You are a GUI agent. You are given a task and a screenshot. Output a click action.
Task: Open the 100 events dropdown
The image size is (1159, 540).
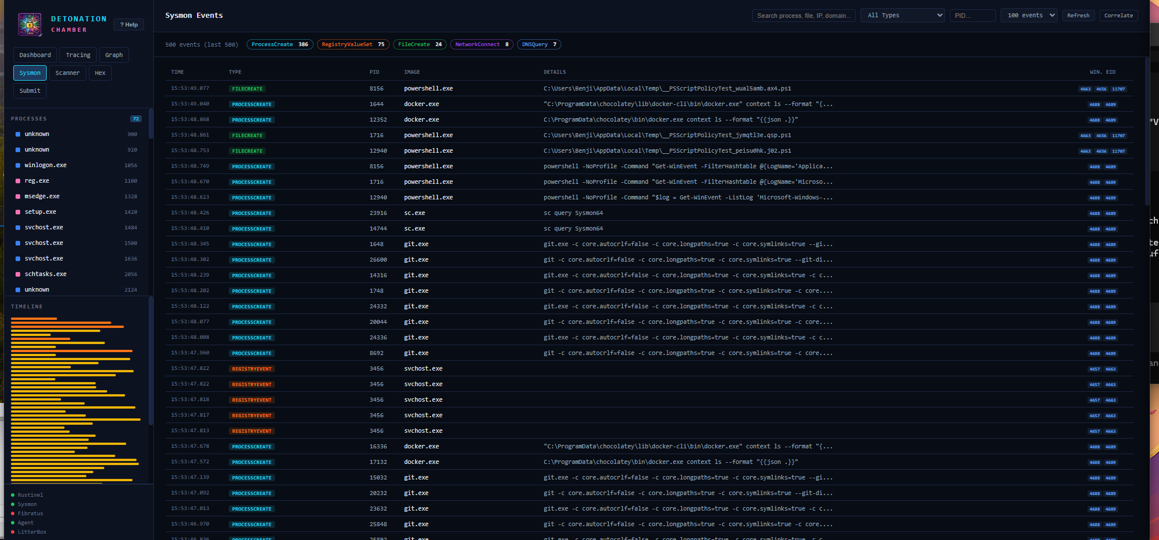pyautogui.click(x=1029, y=16)
